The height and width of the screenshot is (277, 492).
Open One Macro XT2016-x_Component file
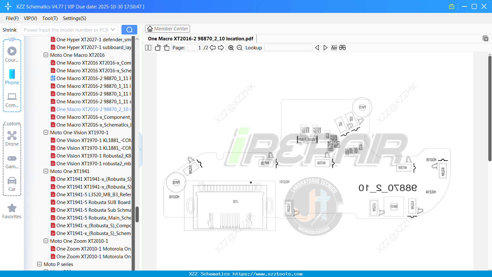click(x=91, y=117)
